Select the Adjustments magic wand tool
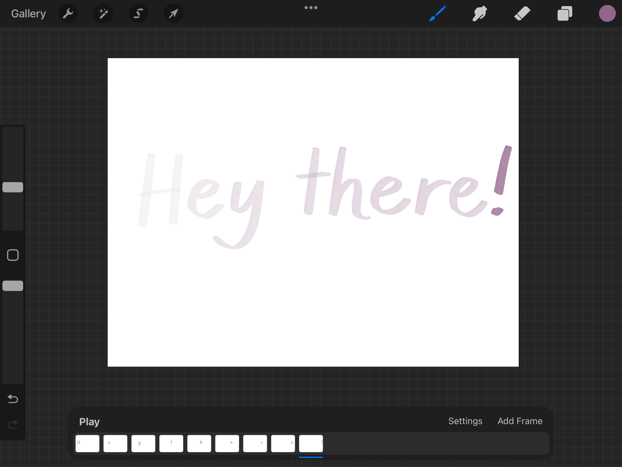622x467 pixels. click(103, 13)
